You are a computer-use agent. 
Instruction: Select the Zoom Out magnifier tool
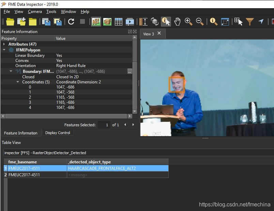[200, 22]
